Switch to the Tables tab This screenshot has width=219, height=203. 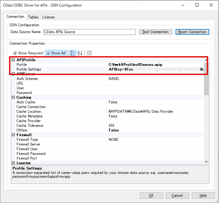[33, 17]
